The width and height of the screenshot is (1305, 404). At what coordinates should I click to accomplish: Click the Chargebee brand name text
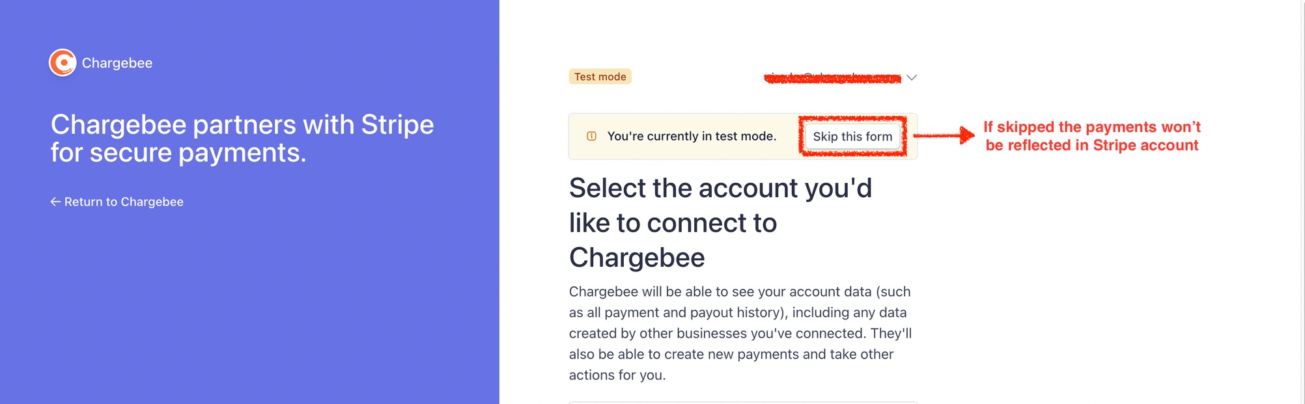pyautogui.click(x=117, y=63)
